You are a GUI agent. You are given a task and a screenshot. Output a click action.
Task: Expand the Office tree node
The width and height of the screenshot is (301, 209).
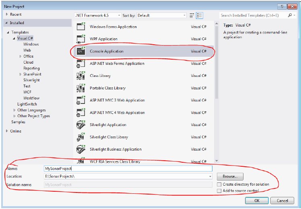[x=21, y=56]
